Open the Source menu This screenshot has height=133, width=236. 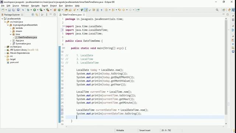[15, 6]
